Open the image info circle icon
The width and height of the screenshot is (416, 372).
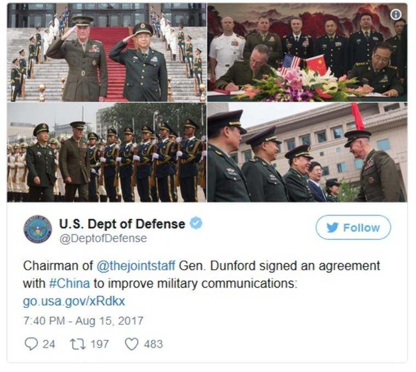(396, 14)
